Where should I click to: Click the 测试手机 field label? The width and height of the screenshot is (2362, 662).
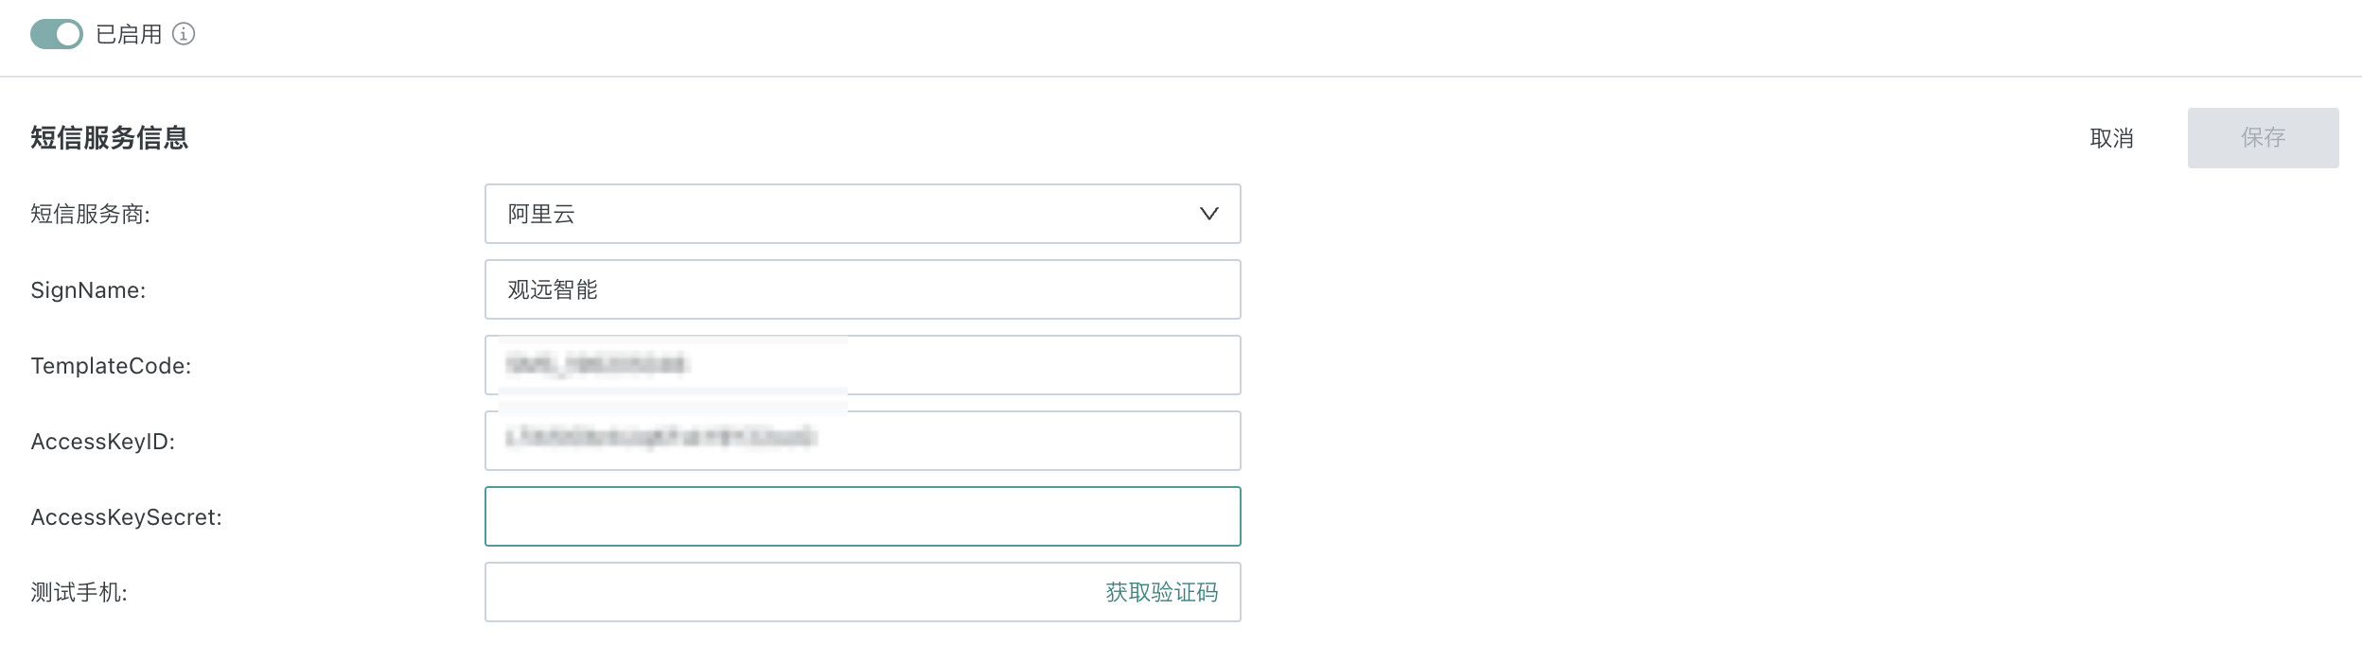pos(79,593)
